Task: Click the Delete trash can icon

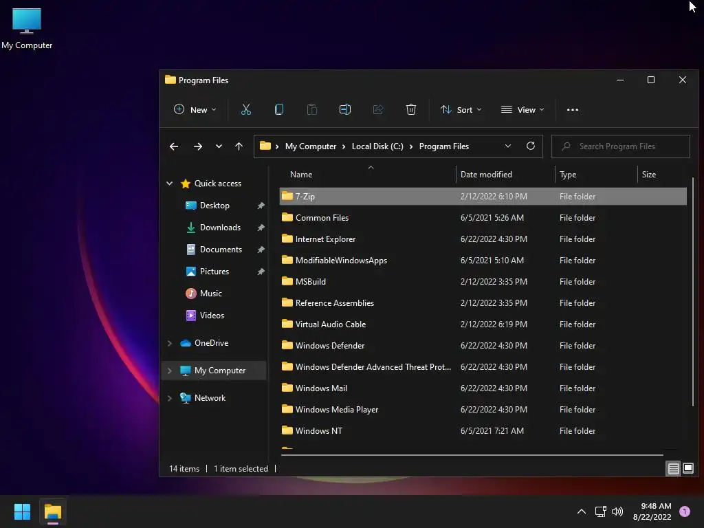Action: 411,109
